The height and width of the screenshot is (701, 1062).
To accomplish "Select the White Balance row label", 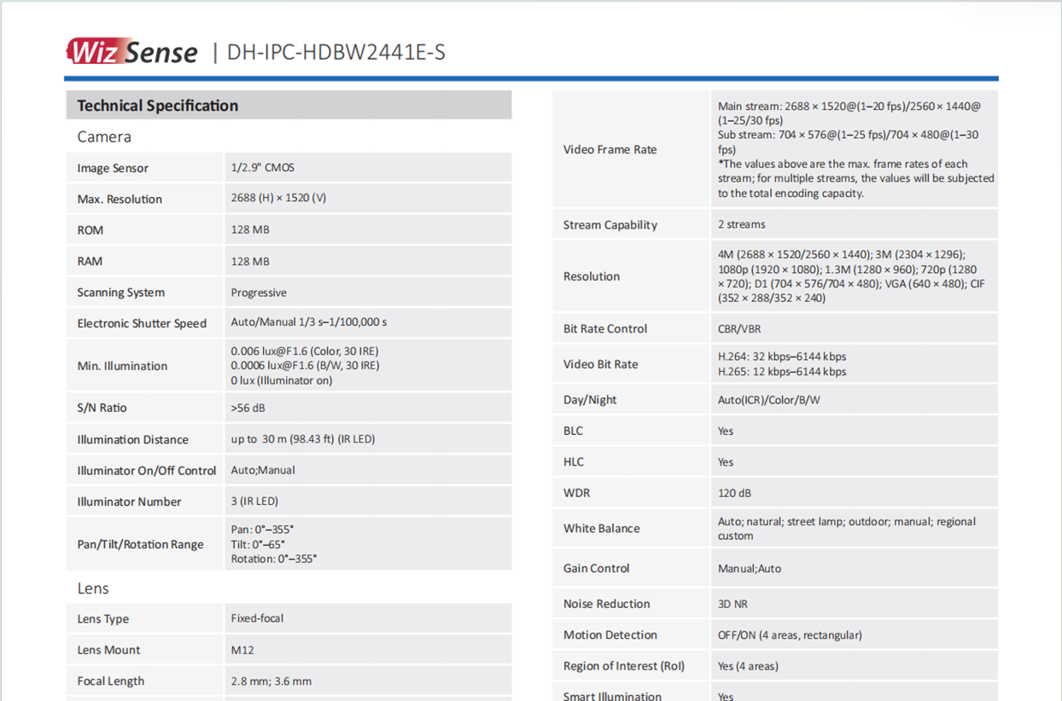I will click(601, 528).
